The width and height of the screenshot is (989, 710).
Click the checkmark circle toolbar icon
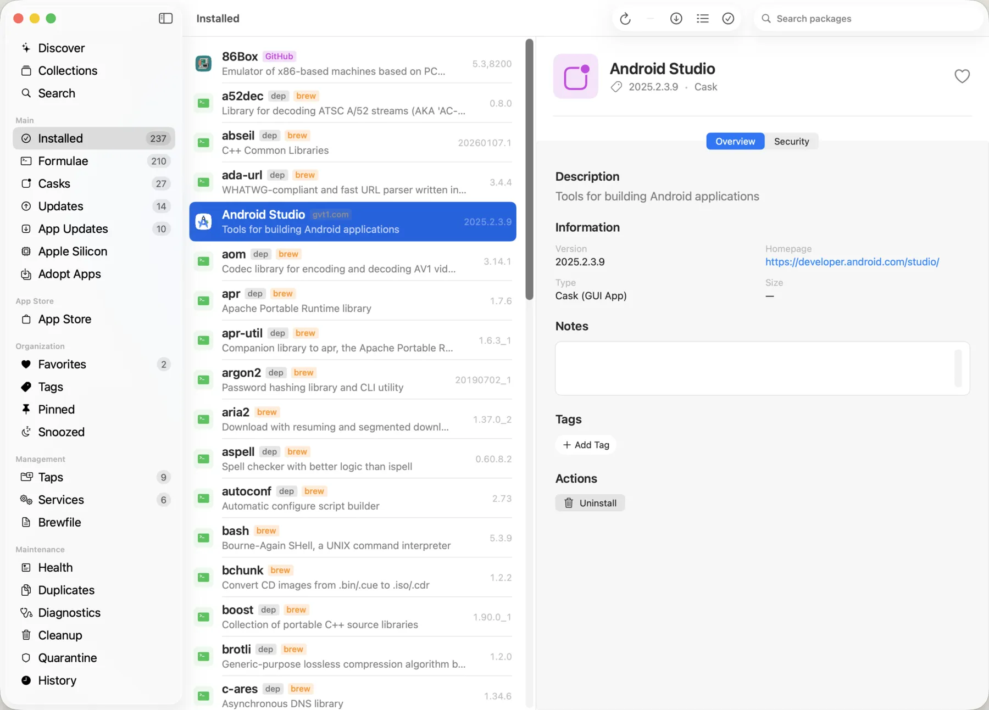coord(728,19)
